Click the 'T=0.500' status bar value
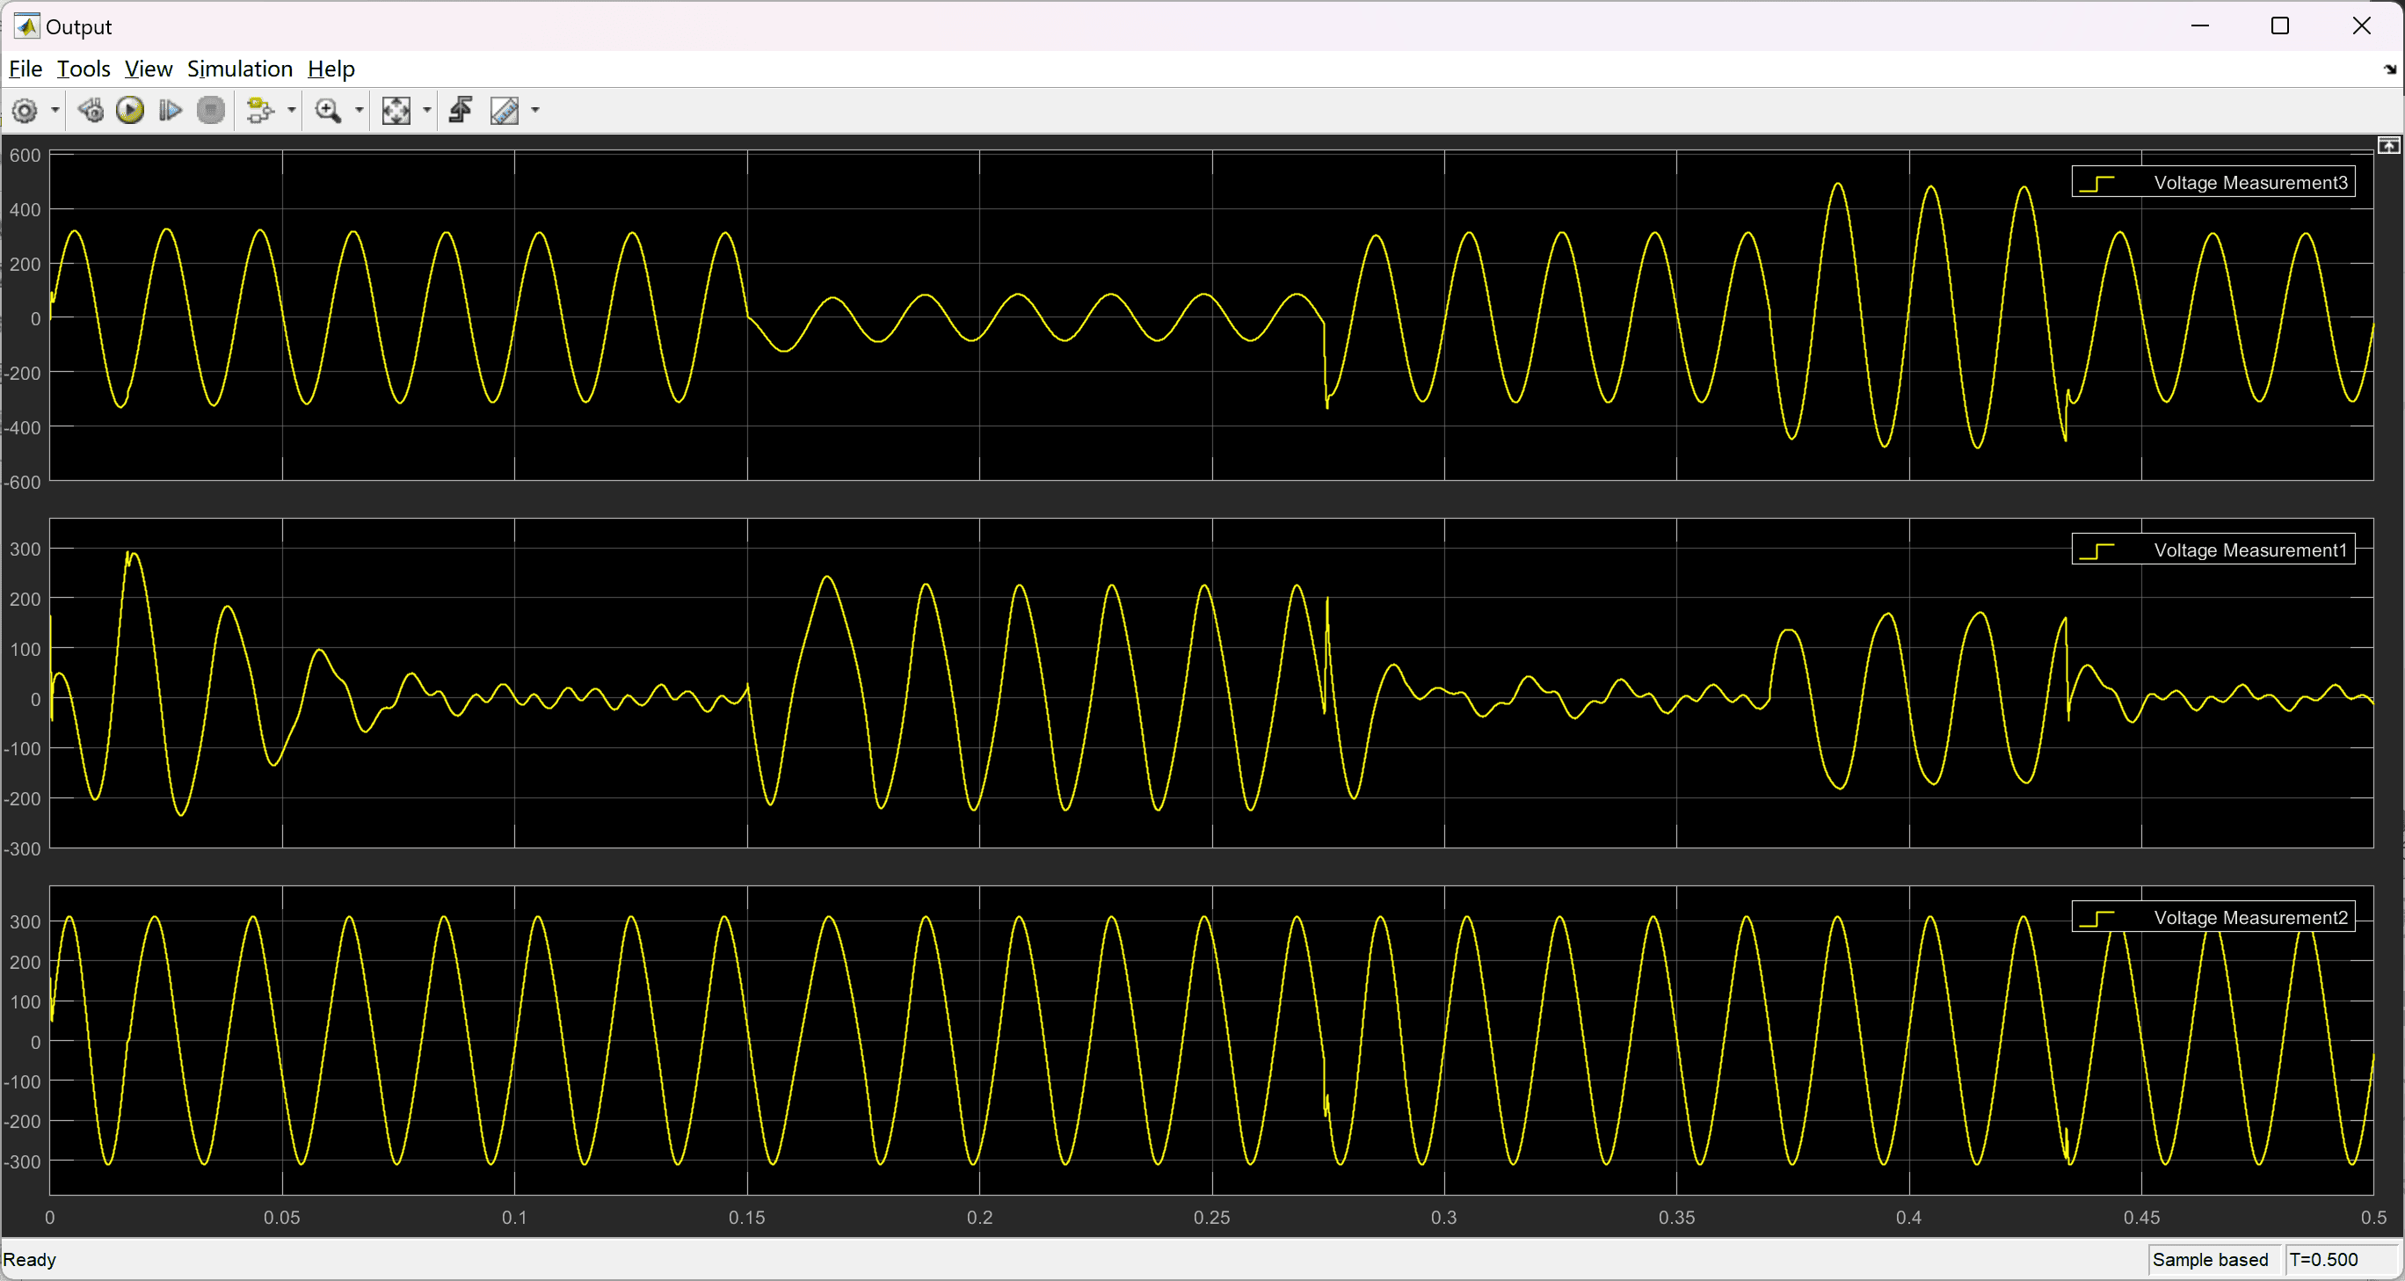 [2323, 1260]
